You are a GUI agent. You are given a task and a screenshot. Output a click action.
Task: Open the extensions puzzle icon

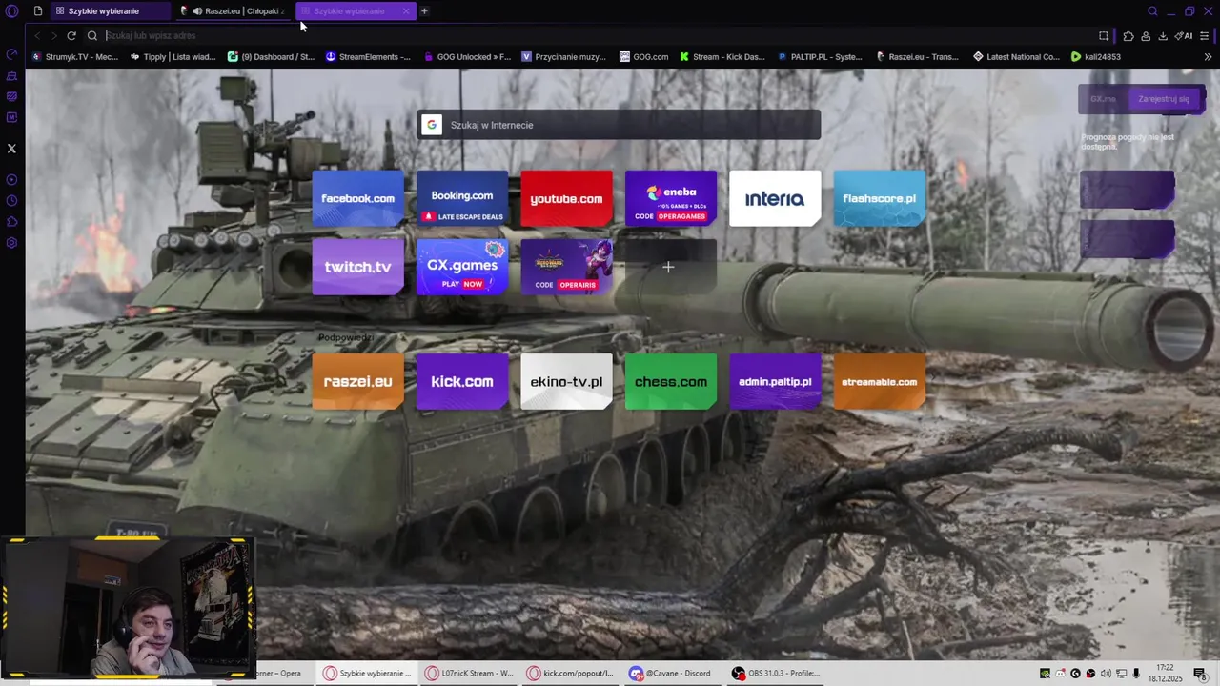(x=1128, y=36)
